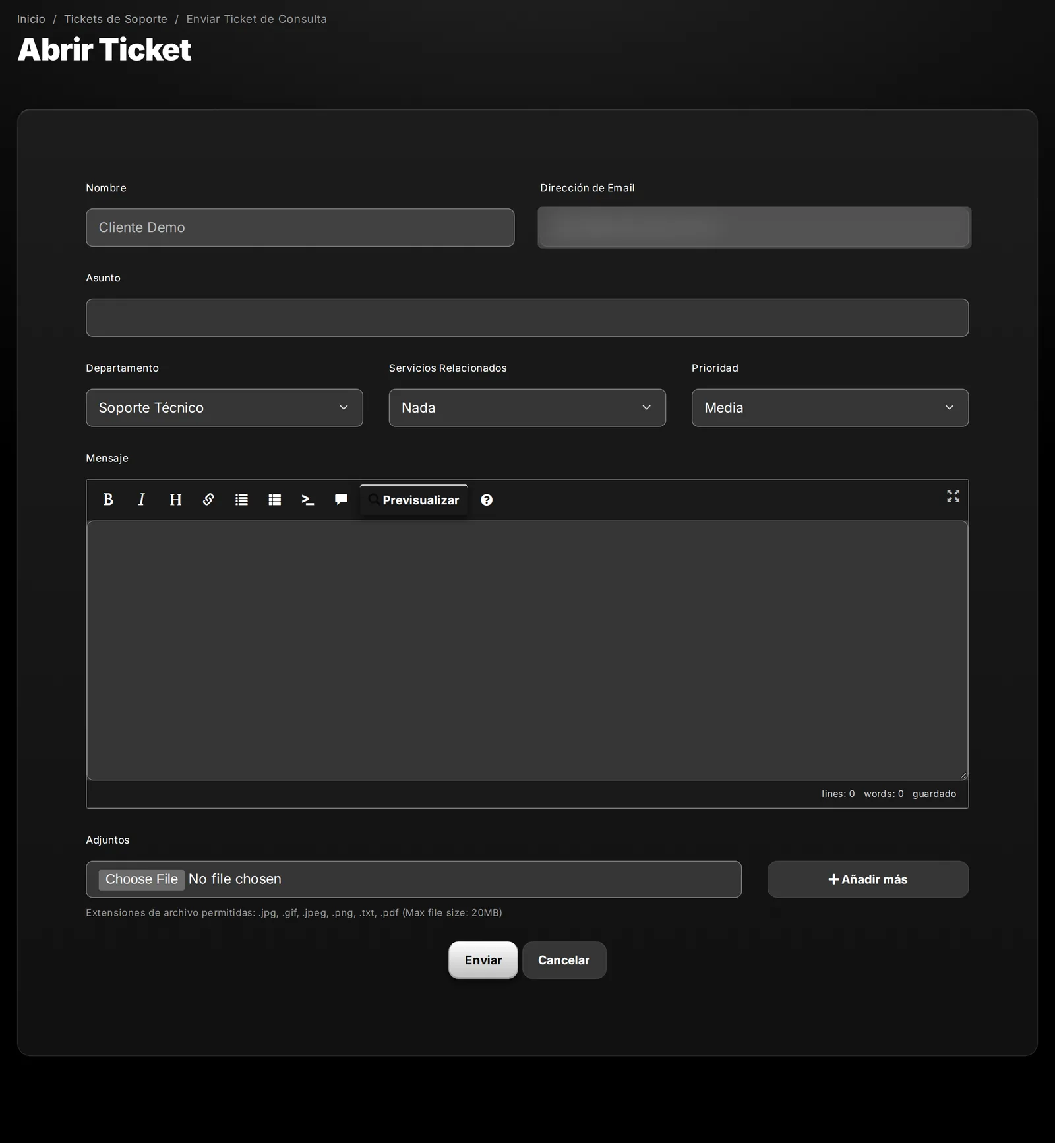This screenshot has width=1055, height=1143.
Task: Click the Nombre field with Cliente Demo
Action: (300, 227)
